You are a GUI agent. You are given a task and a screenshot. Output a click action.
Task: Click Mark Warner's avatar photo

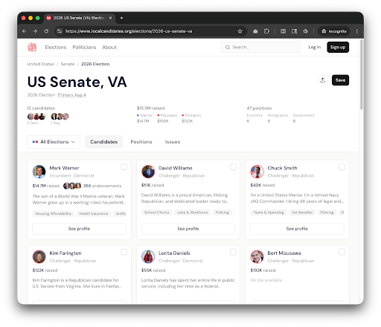(39, 172)
